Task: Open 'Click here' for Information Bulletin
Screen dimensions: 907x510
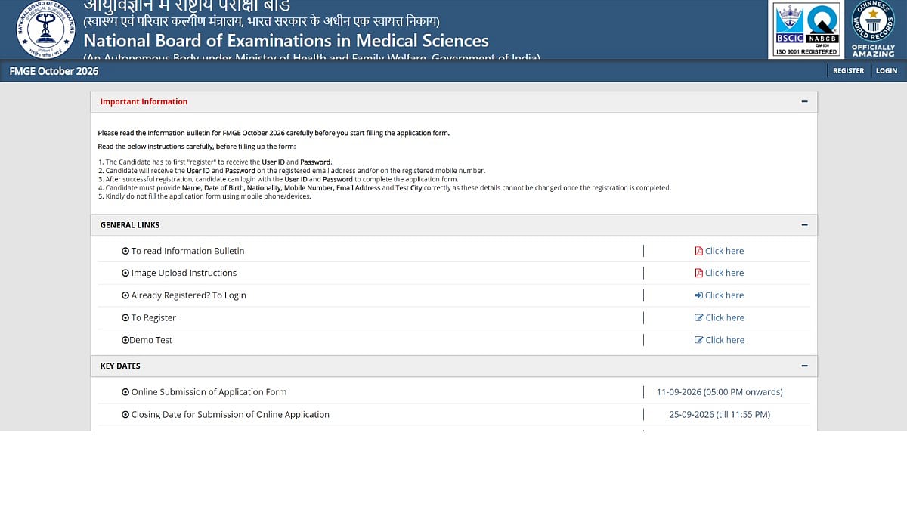Action: coord(724,251)
